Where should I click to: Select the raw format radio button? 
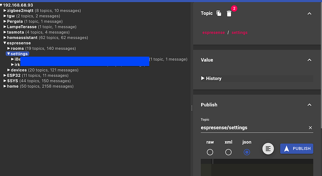pyautogui.click(x=210, y=152)
